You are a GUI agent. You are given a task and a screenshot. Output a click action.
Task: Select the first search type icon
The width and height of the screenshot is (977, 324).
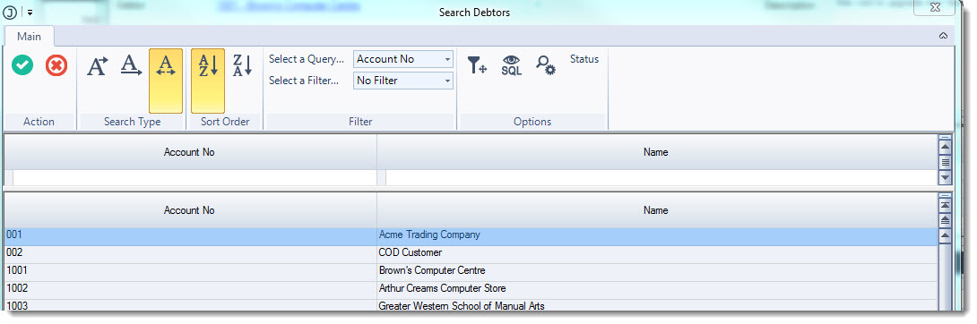coord(97,65)
